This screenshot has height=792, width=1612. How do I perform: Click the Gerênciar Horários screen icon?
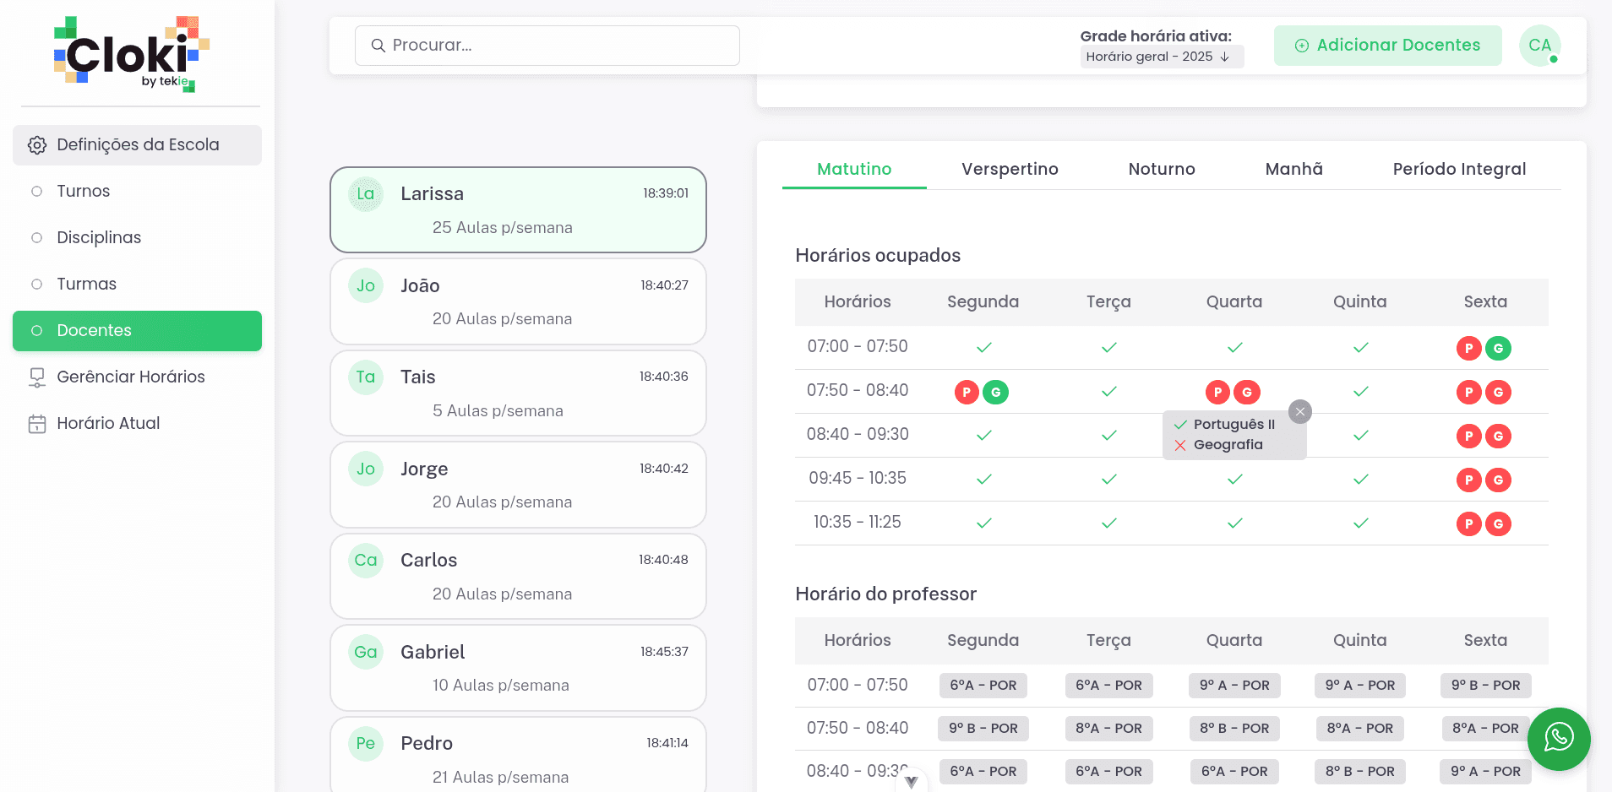(x=36, y=377)
